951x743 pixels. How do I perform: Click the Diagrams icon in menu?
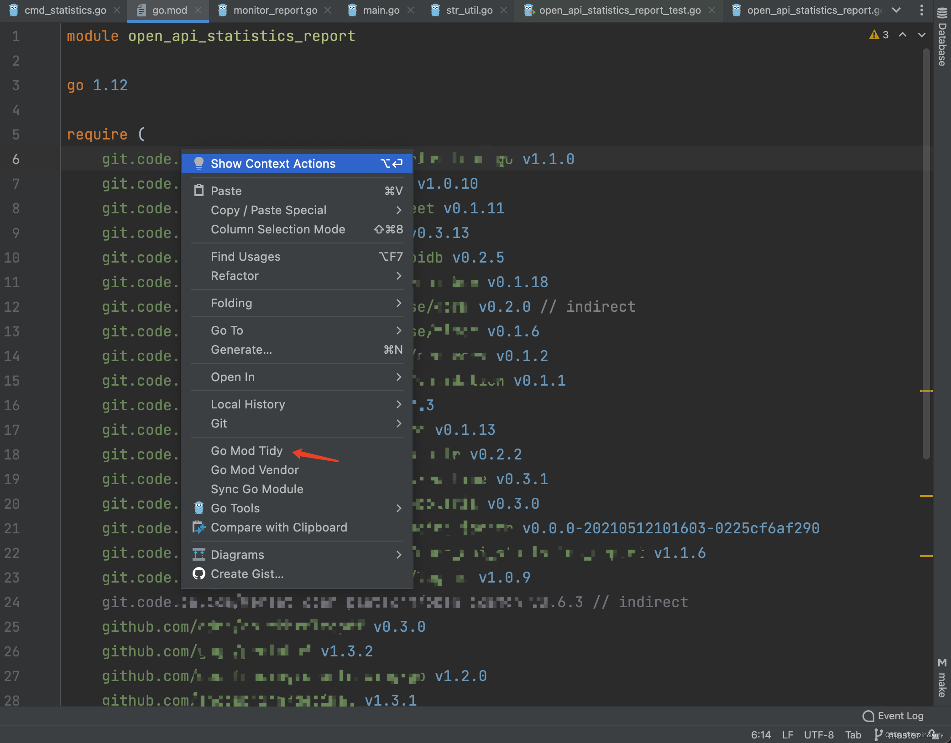pos(199,555)
